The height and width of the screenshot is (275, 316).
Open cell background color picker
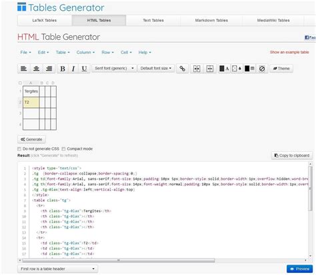pyautogui.click(x=237, y=69)
